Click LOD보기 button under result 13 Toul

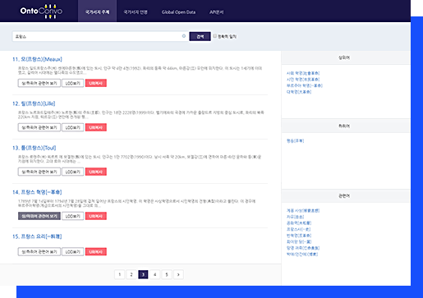click(x=72, y=172)
